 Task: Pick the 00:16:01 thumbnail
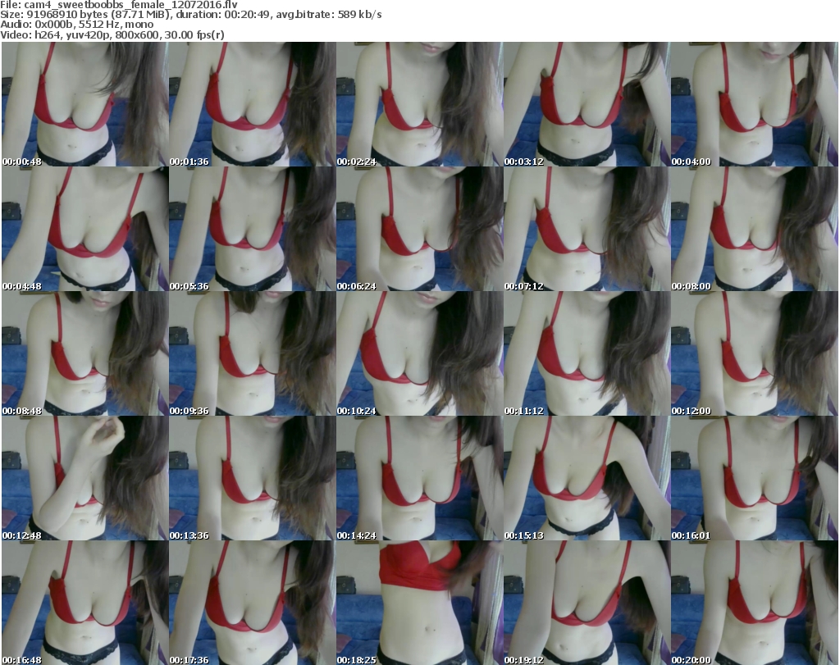click(755, 478)
